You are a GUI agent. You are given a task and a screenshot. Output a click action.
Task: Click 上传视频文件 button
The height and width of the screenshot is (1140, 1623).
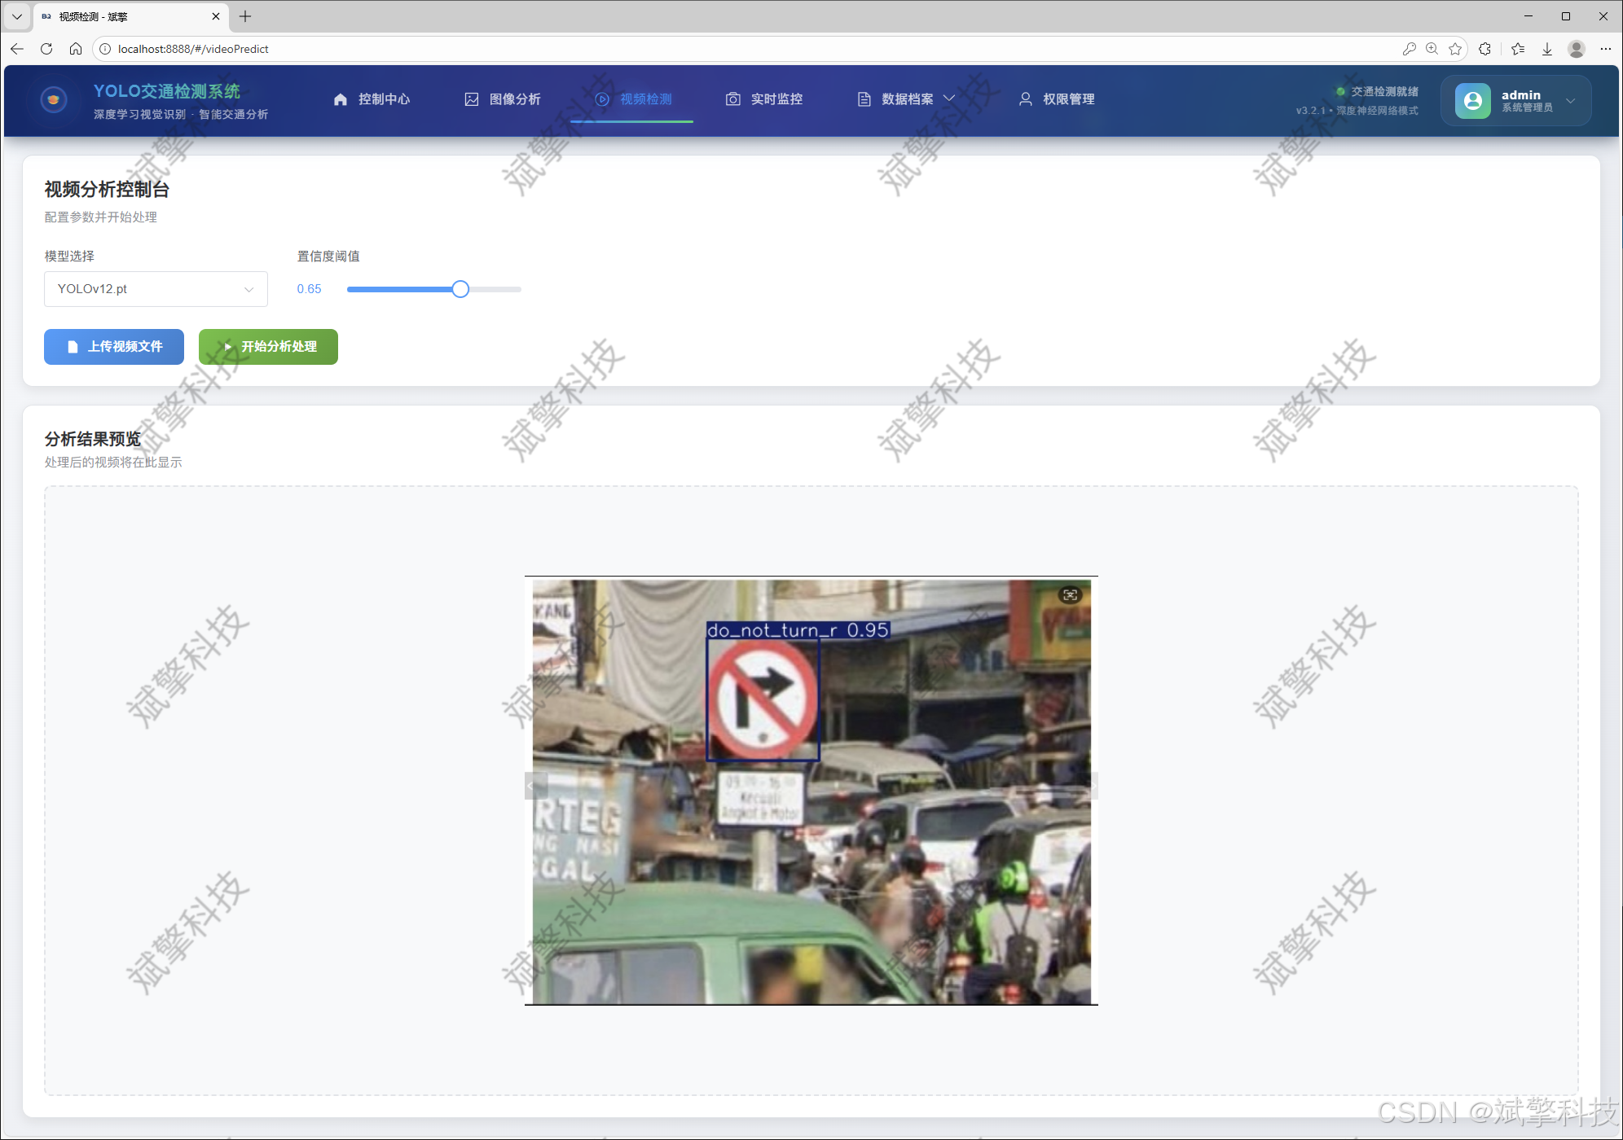click(x=114, y=347)
